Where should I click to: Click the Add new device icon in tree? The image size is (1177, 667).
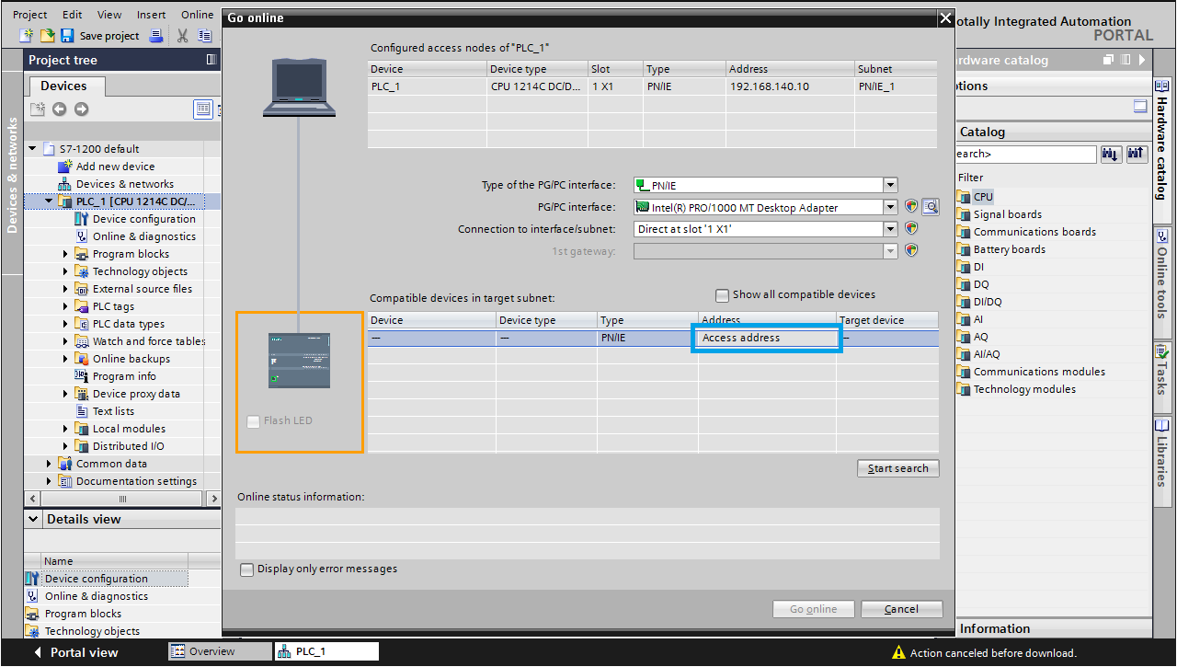[x=64, y=167]
